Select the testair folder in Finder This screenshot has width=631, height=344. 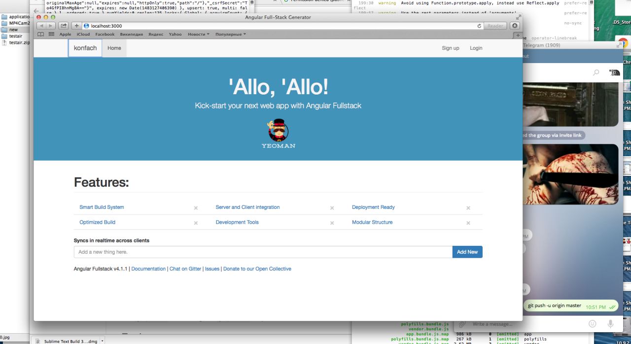pyautogui.click(x=15, y=36)
